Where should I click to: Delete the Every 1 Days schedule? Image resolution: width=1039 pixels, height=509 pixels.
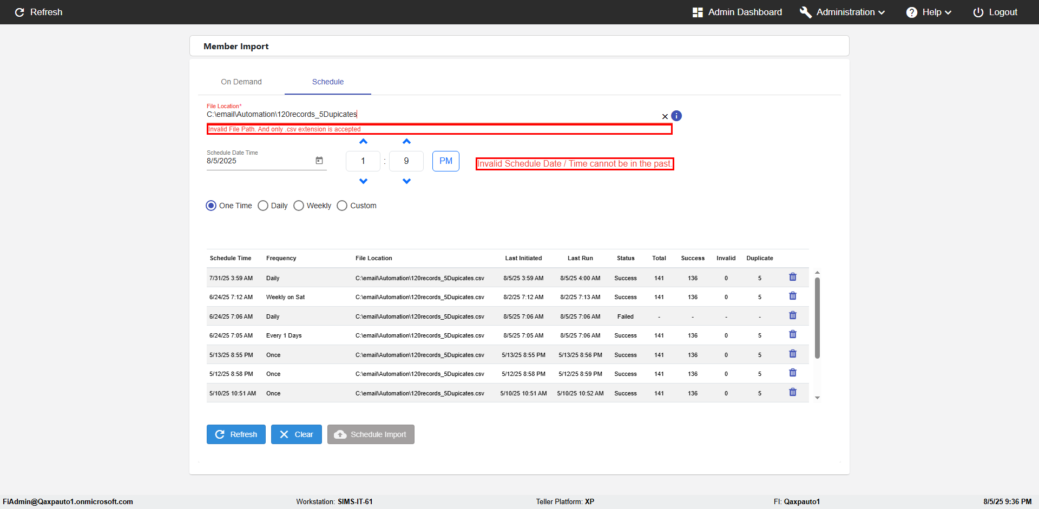point(793,335)
